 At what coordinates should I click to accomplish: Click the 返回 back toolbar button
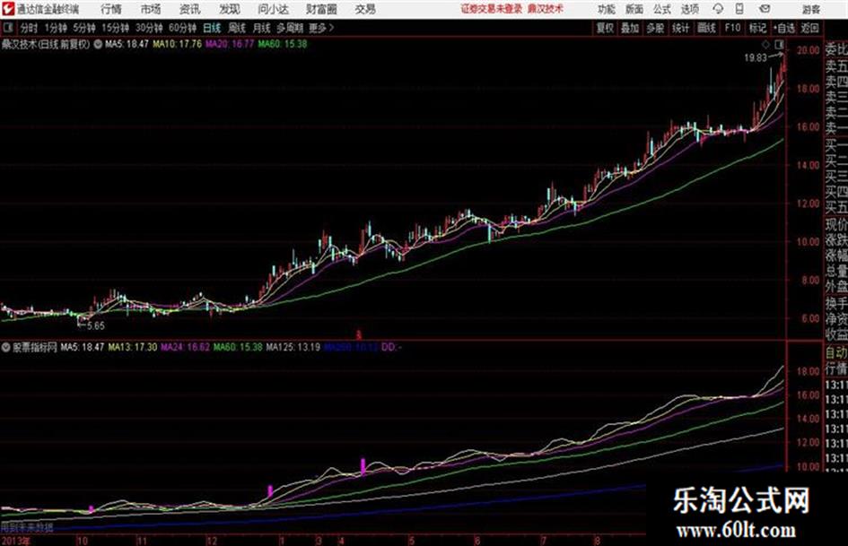click(809, 28)
